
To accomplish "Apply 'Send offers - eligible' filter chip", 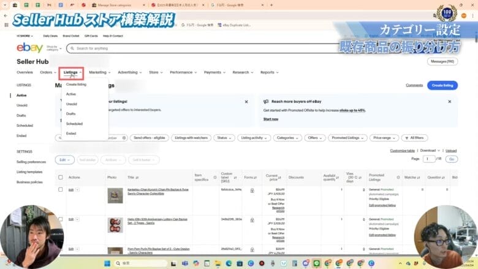I will pos(150,138).
